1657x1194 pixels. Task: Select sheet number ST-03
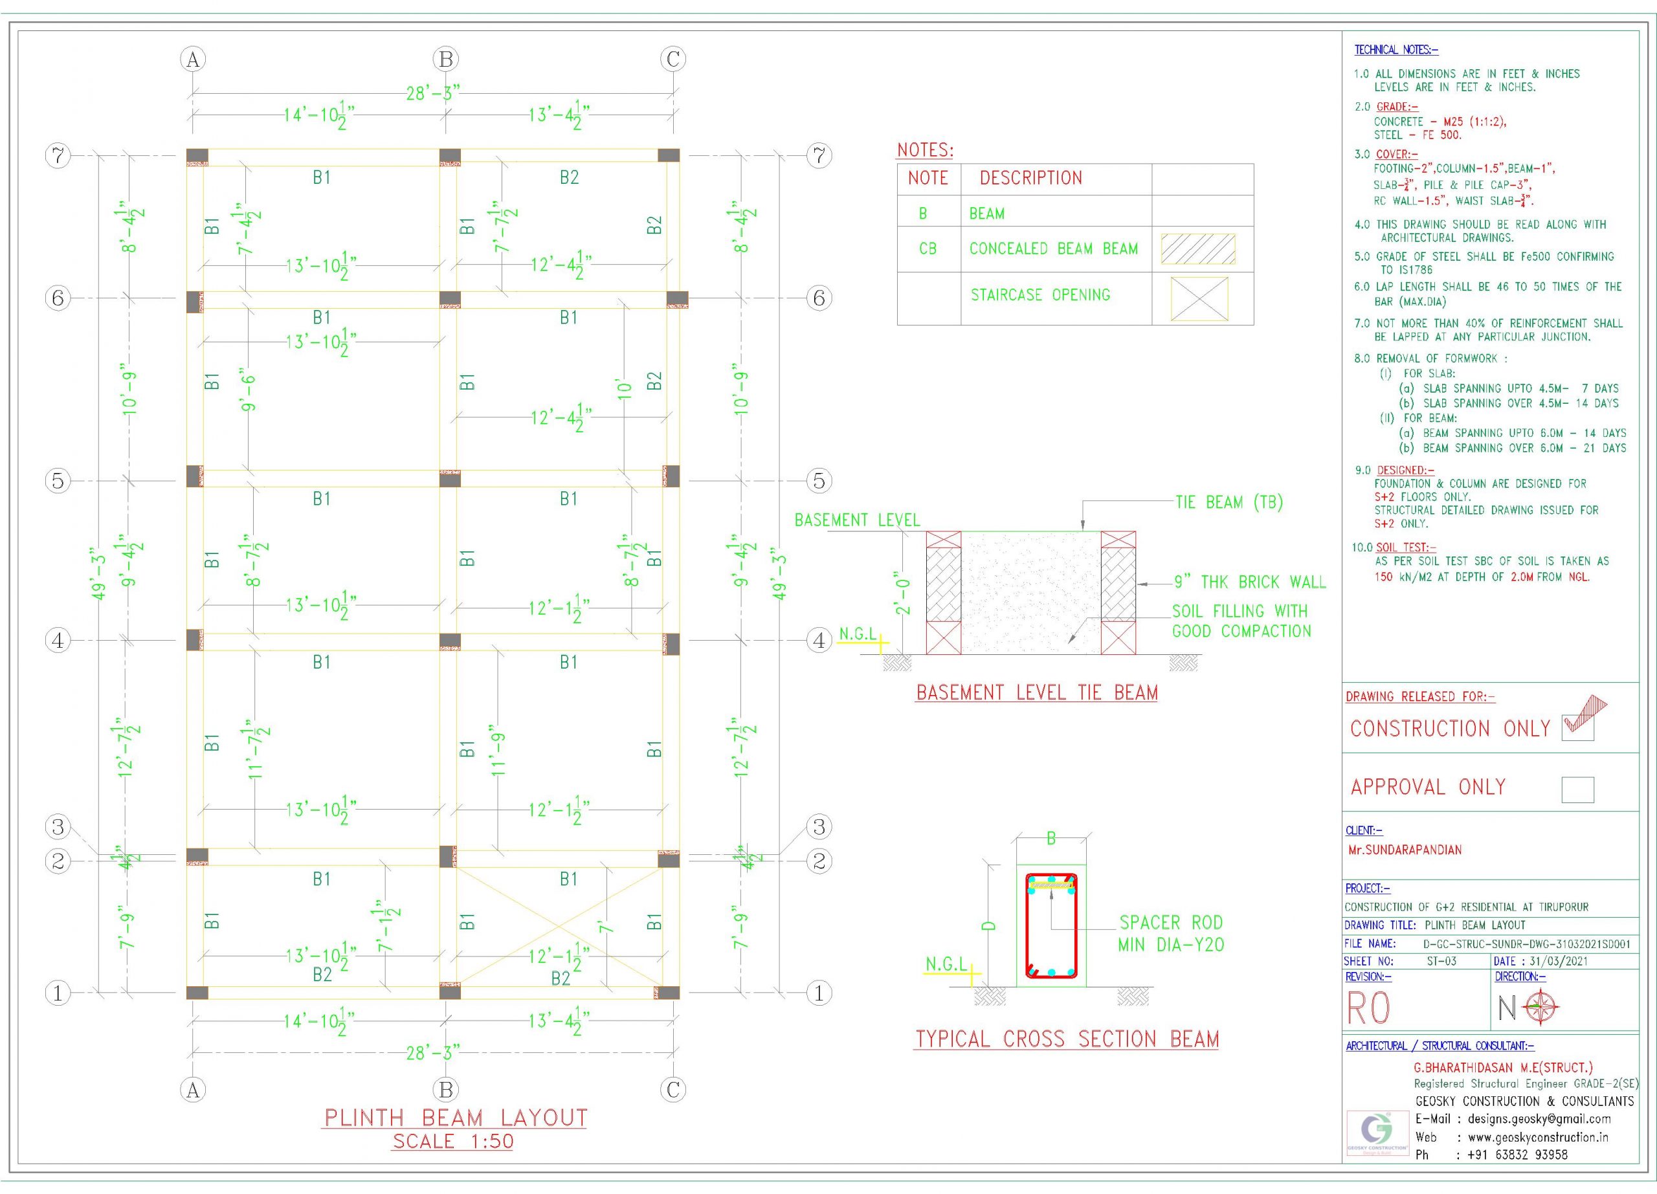pos(1441,962)
